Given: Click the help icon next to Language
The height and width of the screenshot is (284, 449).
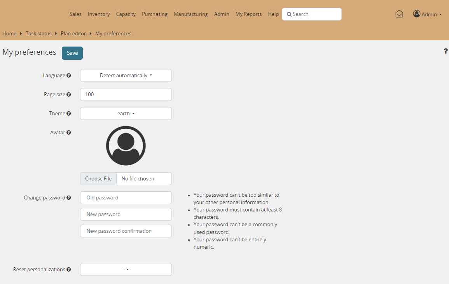Looking at the screenshot, I should (69, 76).
